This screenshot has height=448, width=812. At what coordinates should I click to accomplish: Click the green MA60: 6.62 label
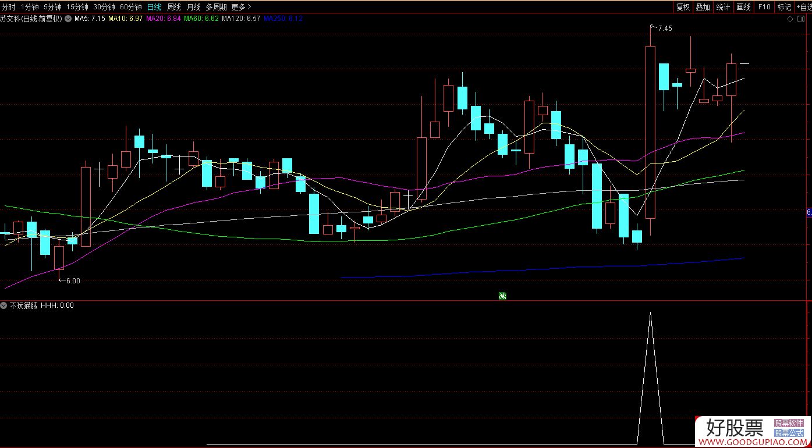[201, 19]
